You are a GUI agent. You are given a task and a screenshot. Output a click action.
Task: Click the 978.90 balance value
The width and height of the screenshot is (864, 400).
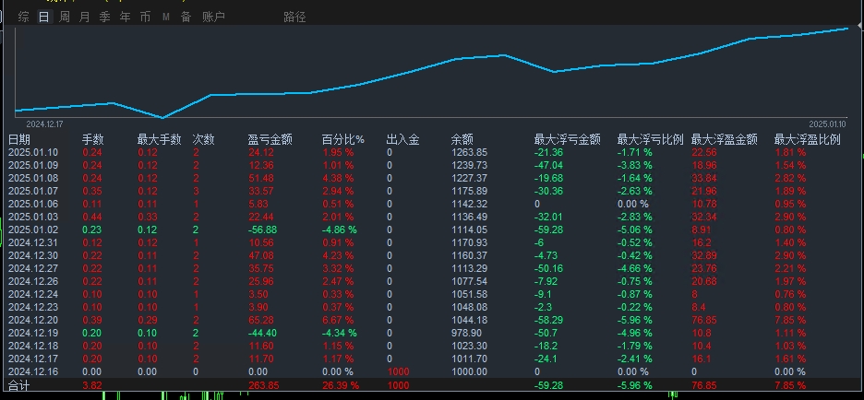pyautogui.click(x=466, y=333)
